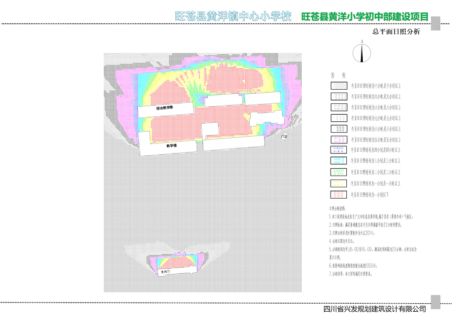Click the 门卫 guard house marker
This screenshot has width=452, height=319.
[284, 136]
